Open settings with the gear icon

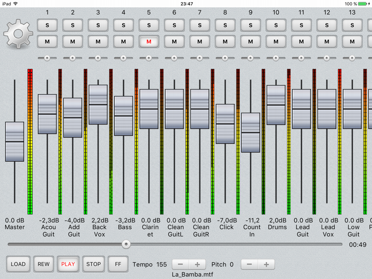pos(18,34)
